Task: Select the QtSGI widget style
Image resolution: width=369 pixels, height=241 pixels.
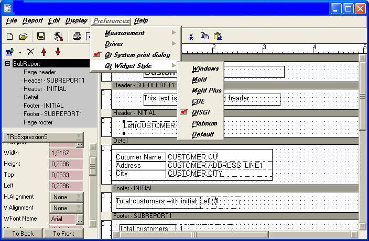Action: (x=201, y=112)
